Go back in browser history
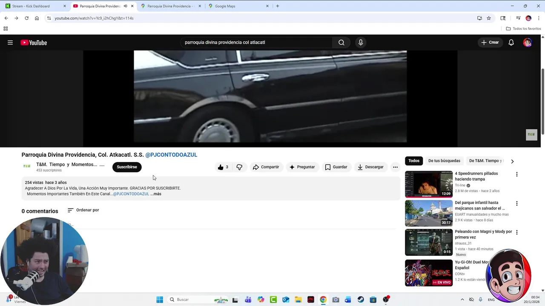 pyautogui.click(x=6, y=18)
